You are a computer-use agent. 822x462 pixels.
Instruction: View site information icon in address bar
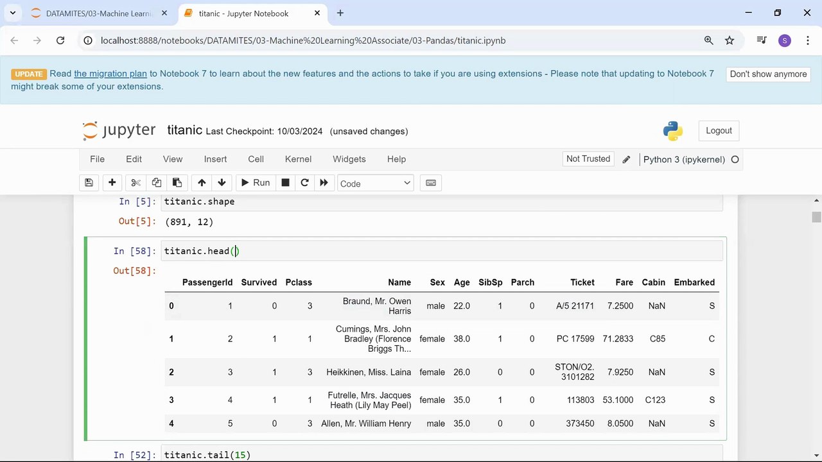(x=88, y=40)
